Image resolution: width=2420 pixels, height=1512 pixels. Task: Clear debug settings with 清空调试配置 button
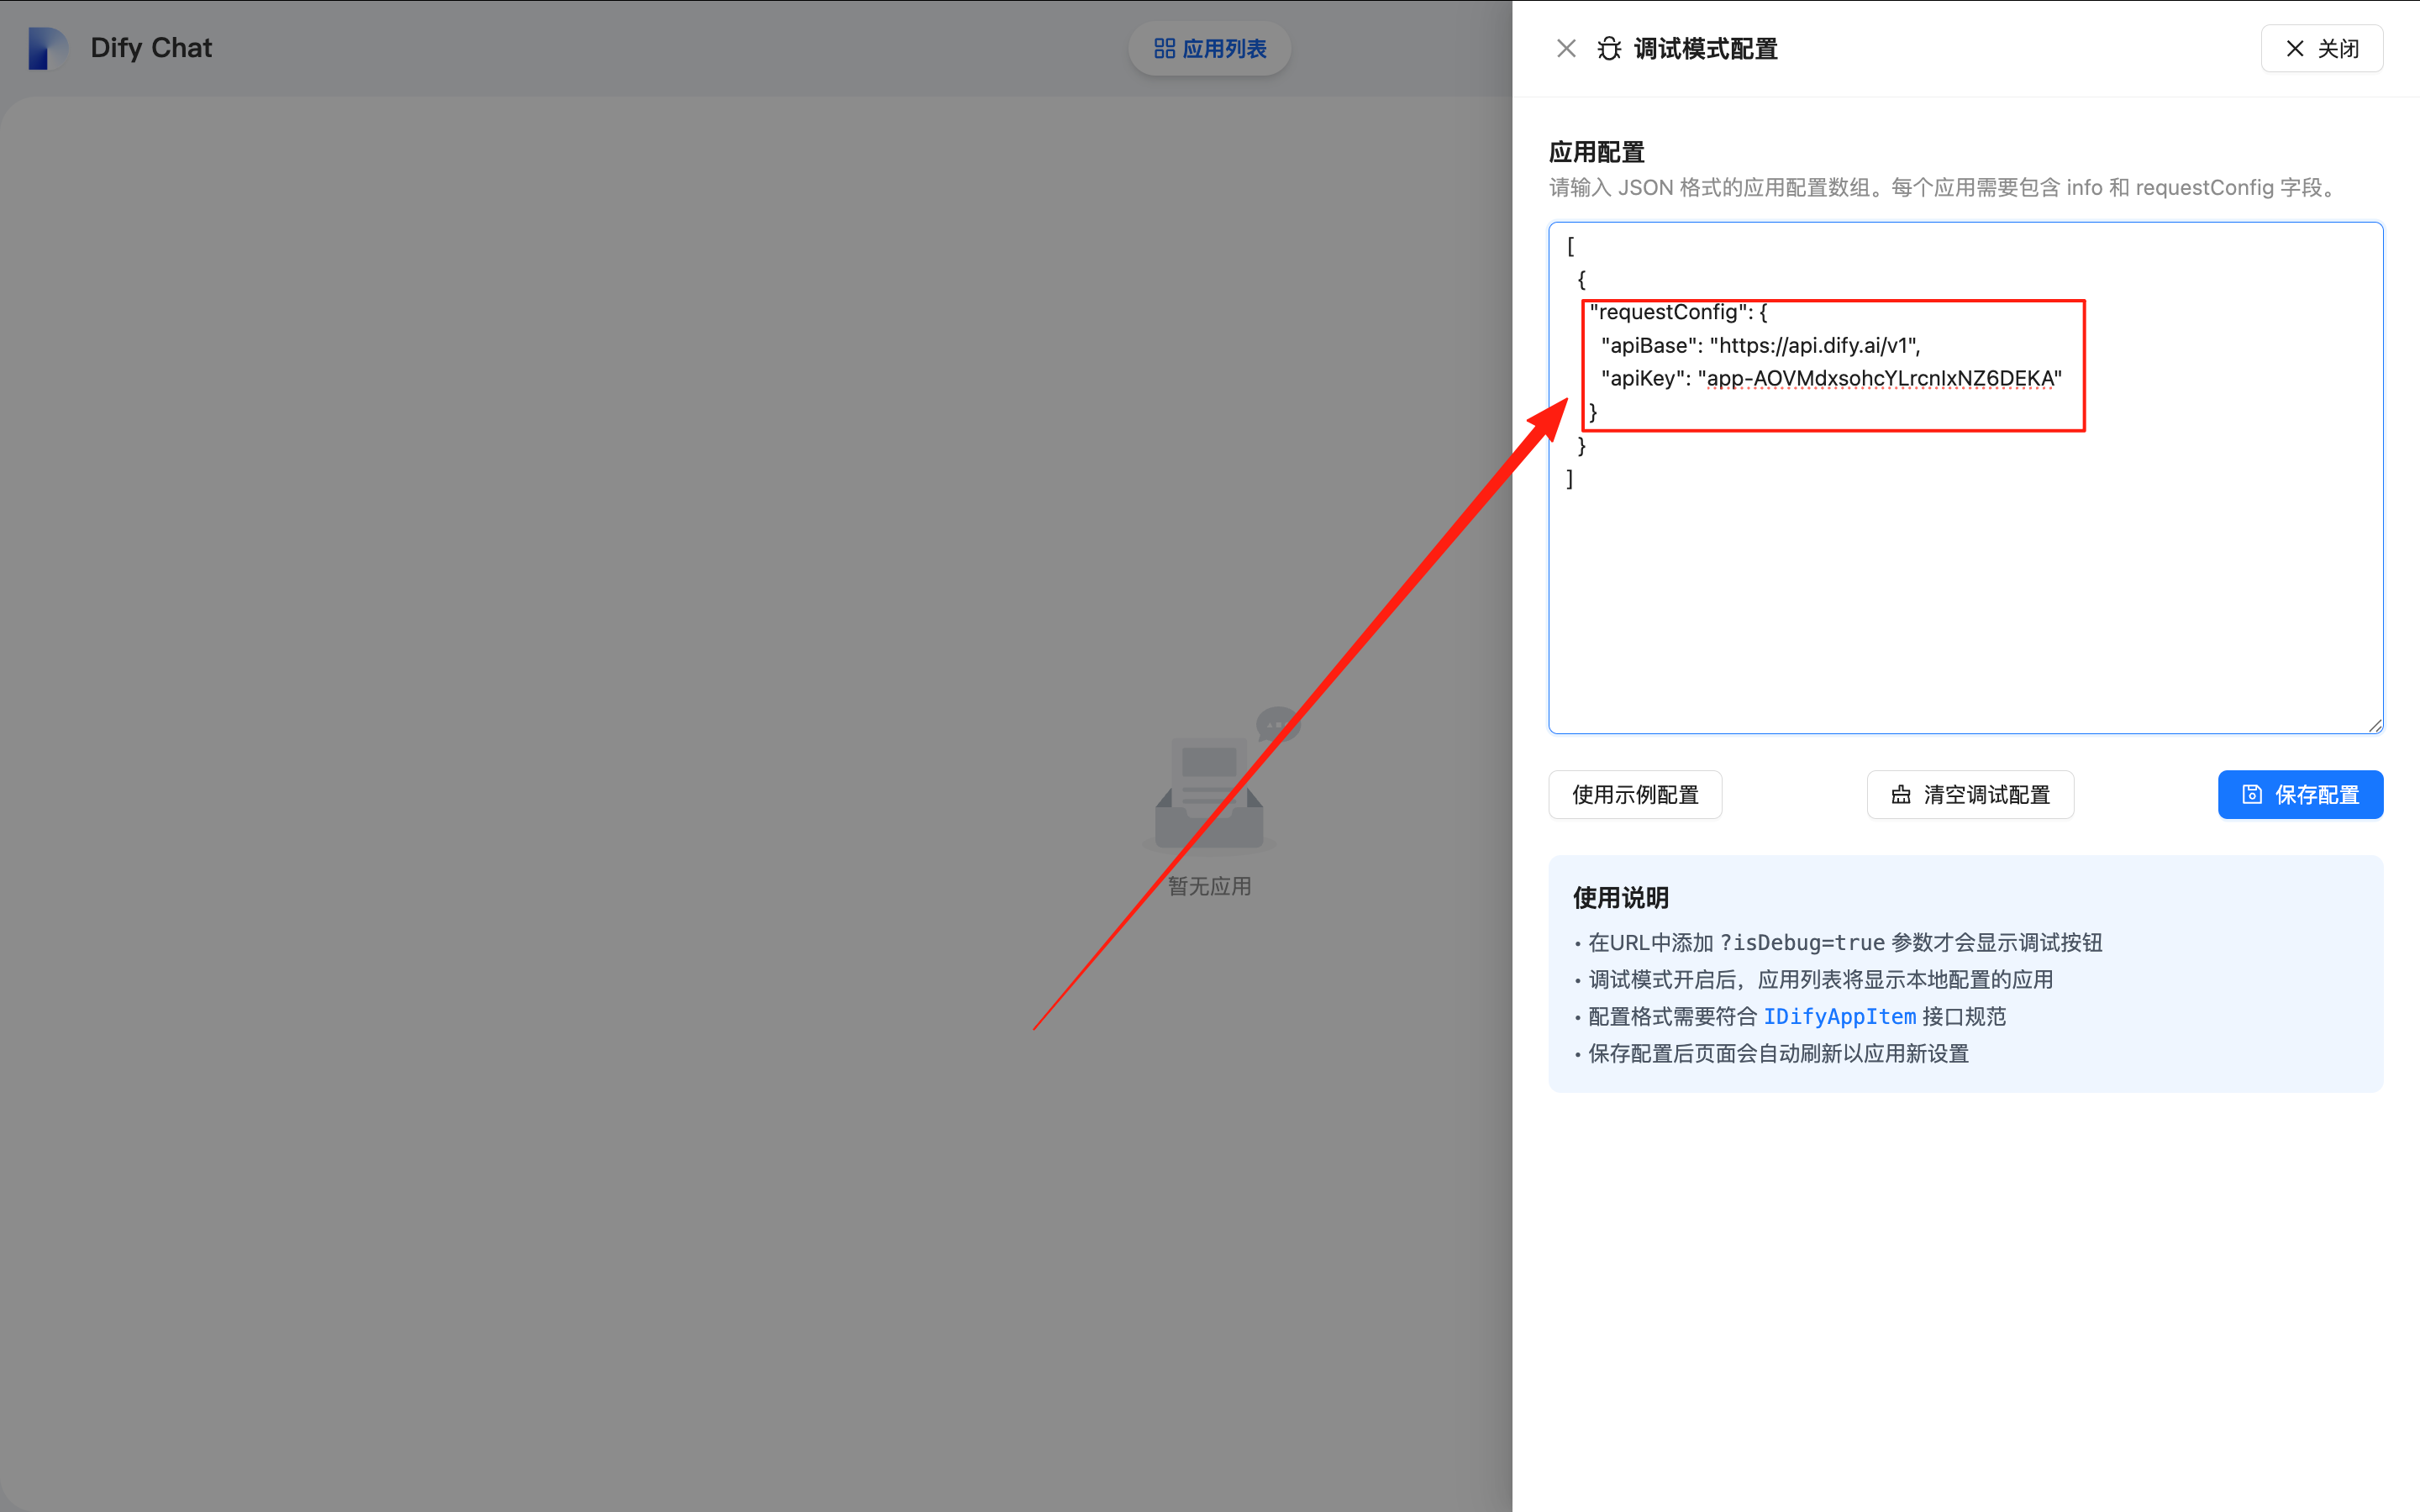1970,794
